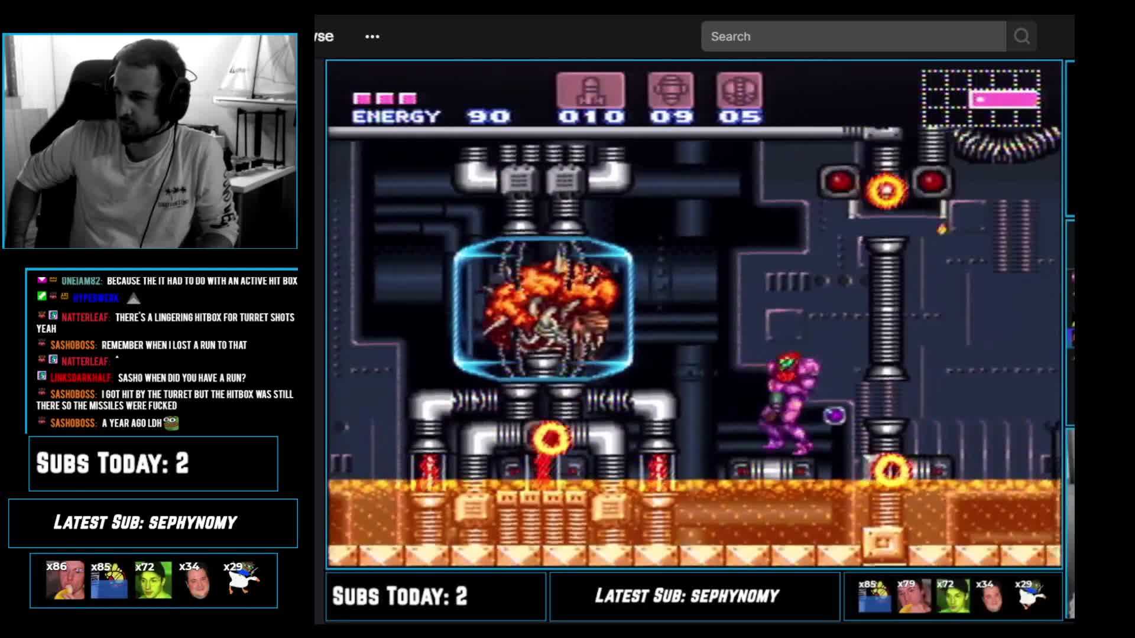Click the pink energy tank squares
Viewport: 1135px width, 638px height.
click(x=385, y=98)
